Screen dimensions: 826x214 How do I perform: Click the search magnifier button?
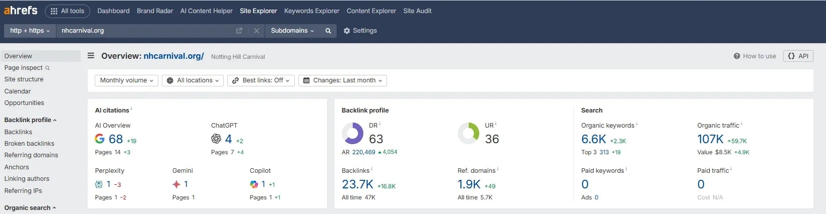pos(328,31)
